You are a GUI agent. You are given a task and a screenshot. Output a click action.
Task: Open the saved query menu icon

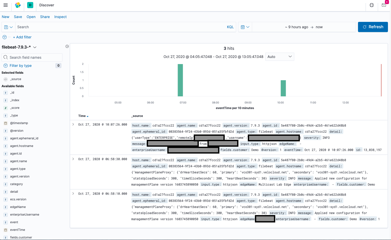pos(8,27)
